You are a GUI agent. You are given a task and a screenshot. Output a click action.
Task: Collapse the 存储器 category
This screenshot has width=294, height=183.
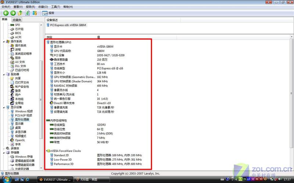coord(4,153)
